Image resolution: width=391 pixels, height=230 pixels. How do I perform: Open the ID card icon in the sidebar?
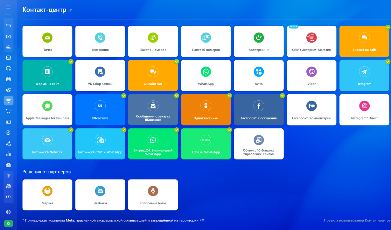pyautogui.click(x=8, y=122)
